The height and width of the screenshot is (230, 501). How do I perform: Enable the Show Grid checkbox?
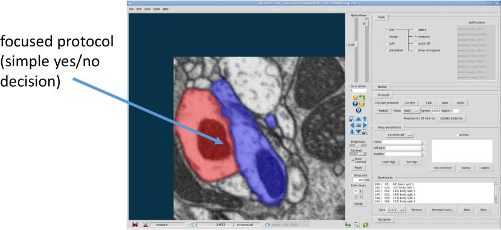coord(353,175)
